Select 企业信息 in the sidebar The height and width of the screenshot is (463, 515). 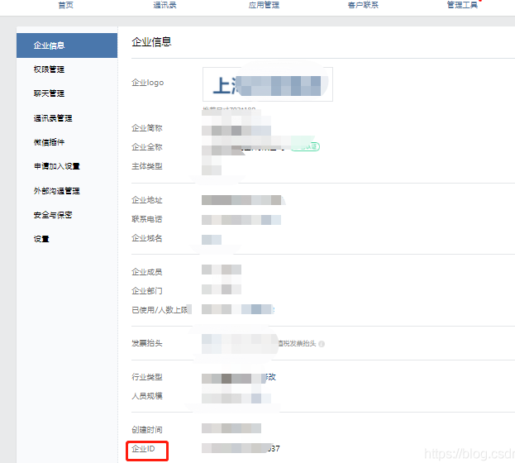(67, 45)
